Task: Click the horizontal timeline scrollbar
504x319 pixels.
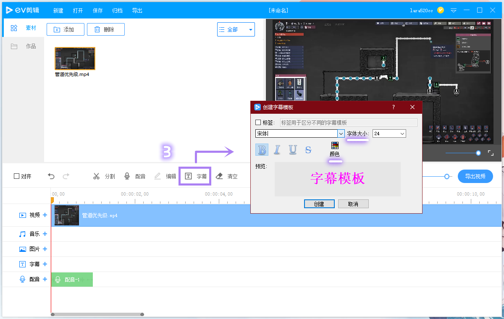Action: (97, 314)
